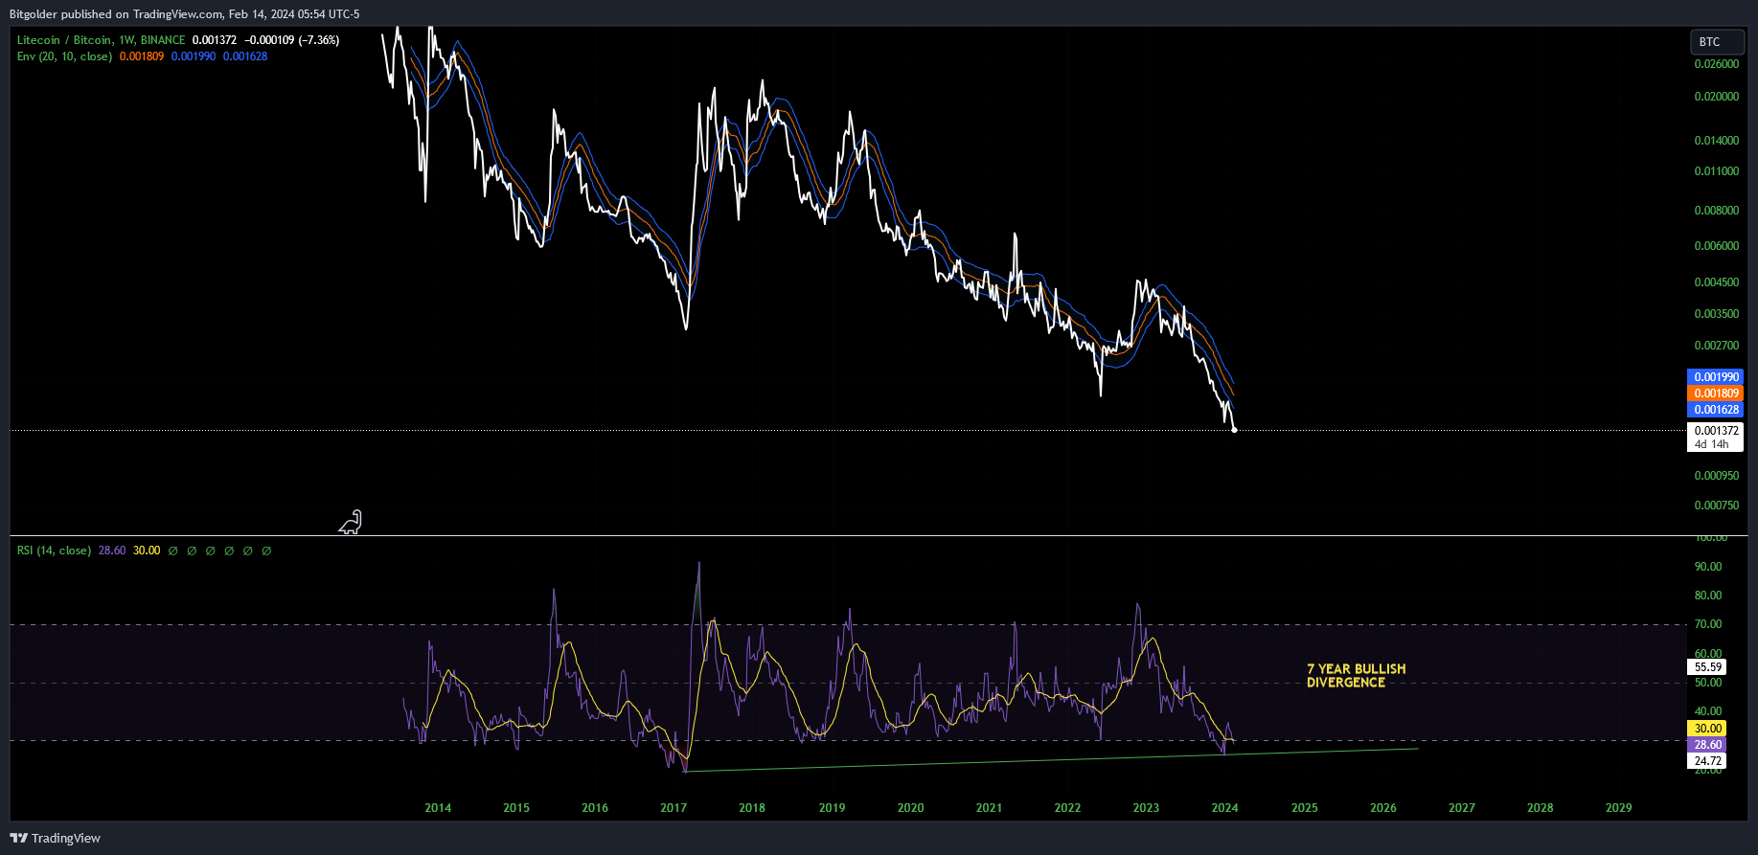The image size is (1758, 855).
Task: Click the 4d 14h countdown label
Action: click(1711, 444)
